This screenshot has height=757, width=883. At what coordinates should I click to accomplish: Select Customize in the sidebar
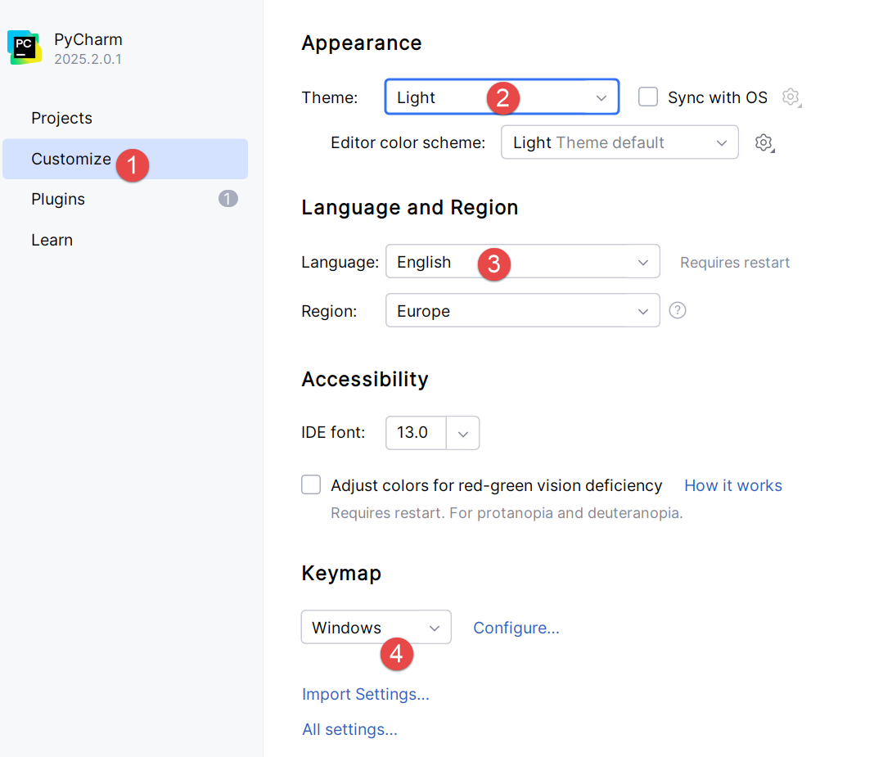tap(70, 159)
